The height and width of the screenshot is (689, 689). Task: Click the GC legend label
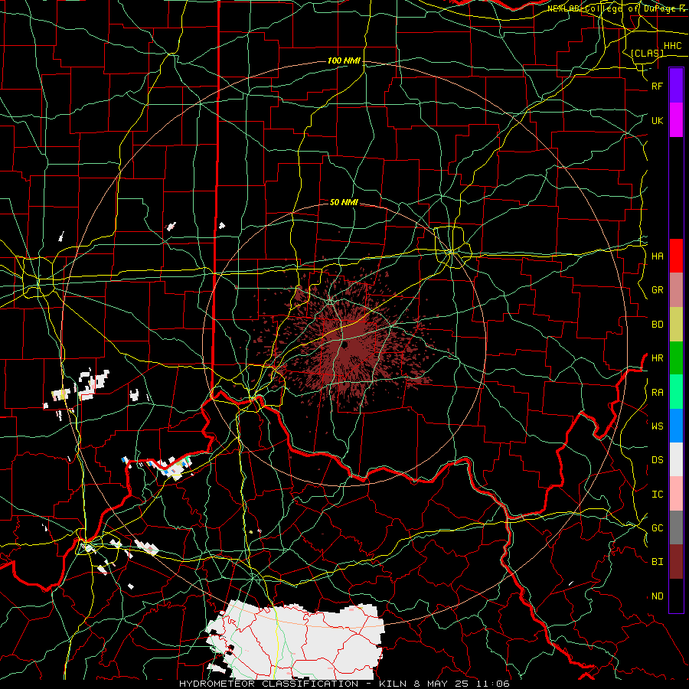(x=657, y=528)
